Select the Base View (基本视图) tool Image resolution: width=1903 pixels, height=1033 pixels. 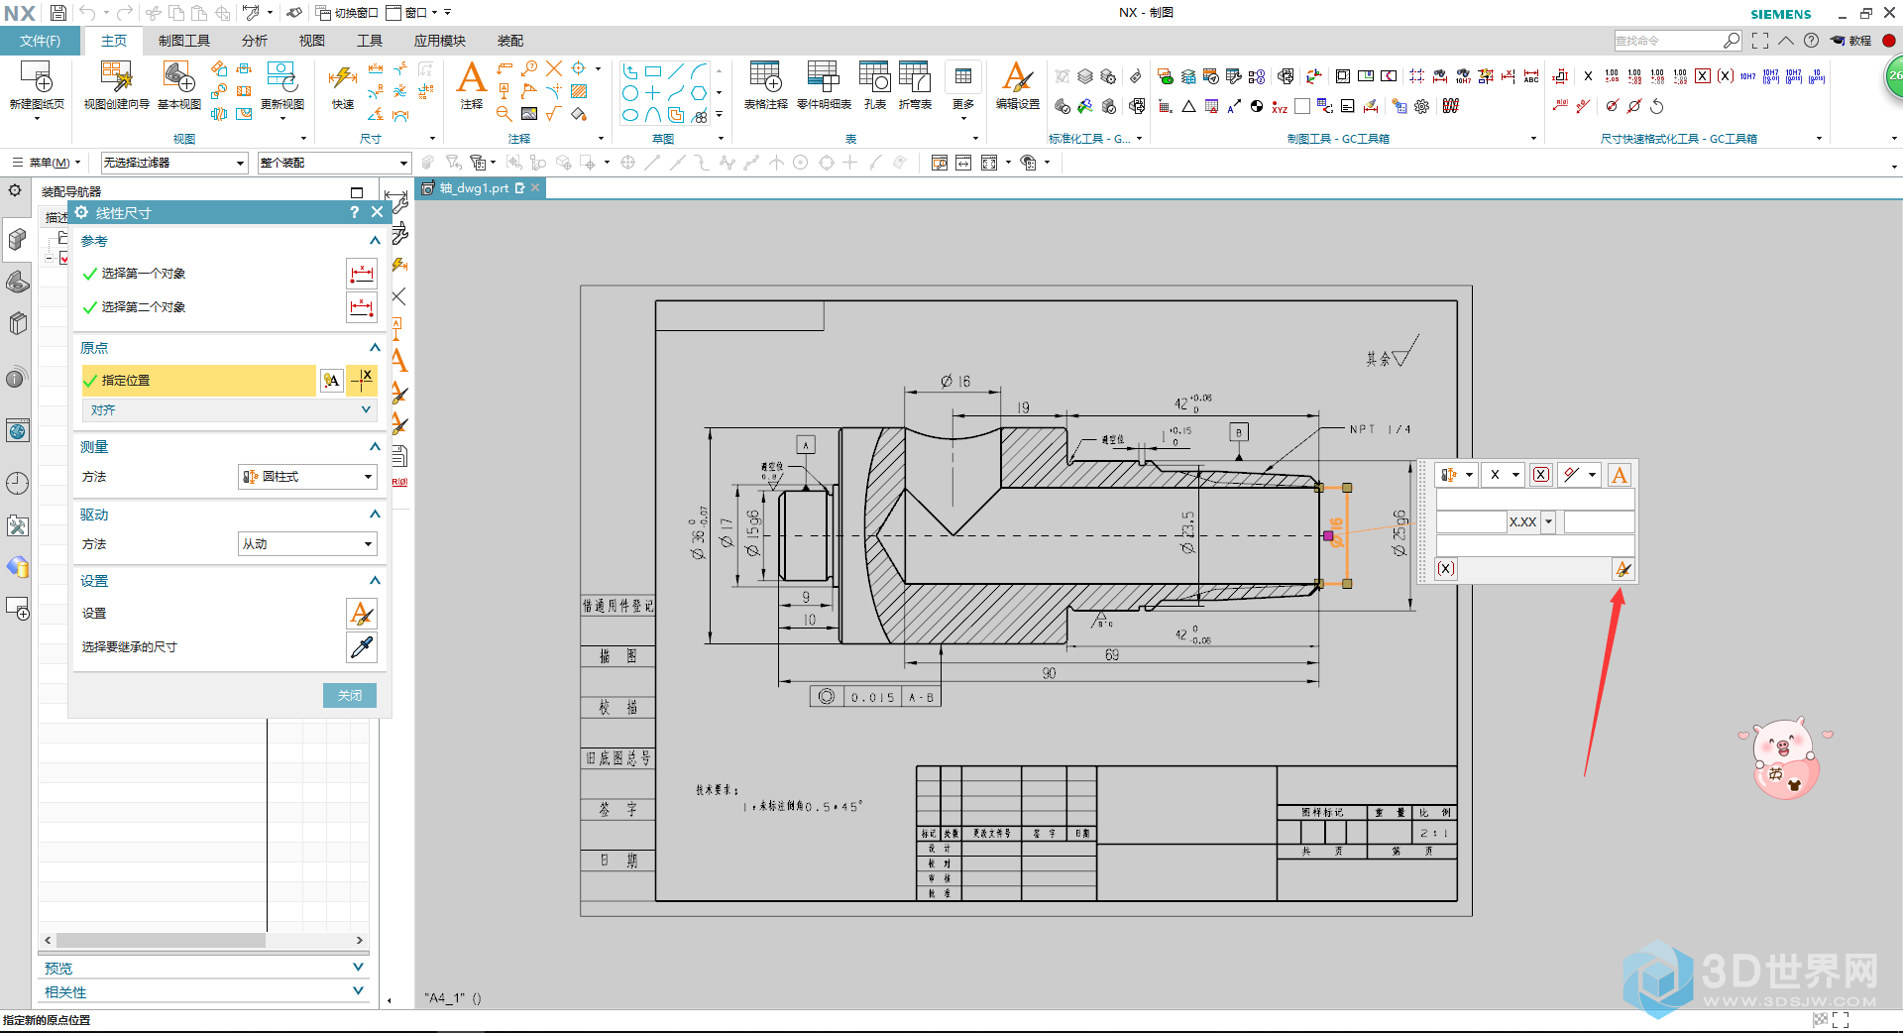(179, 77)
